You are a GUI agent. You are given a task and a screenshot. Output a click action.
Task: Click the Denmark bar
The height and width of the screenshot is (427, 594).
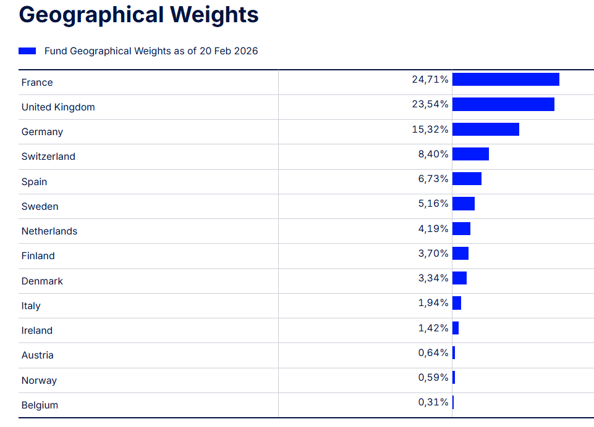pyautogui.click(x=459, y=278)
